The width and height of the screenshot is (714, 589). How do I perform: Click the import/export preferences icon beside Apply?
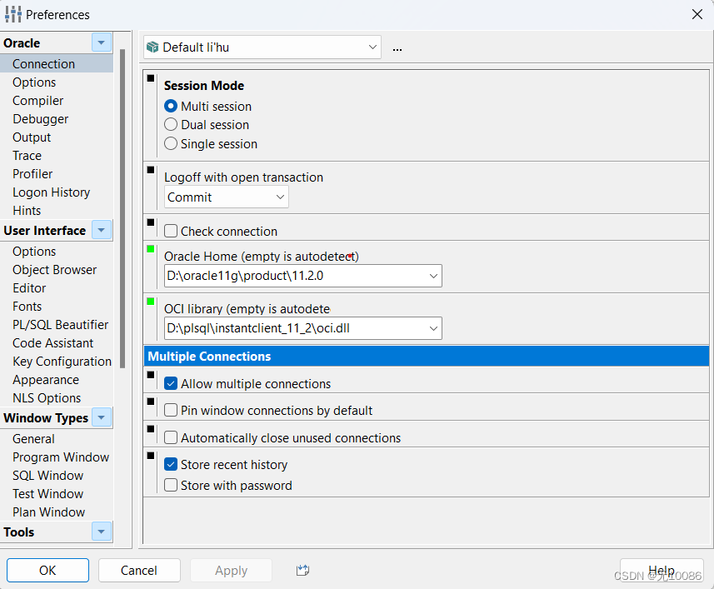tap(302, 570)
